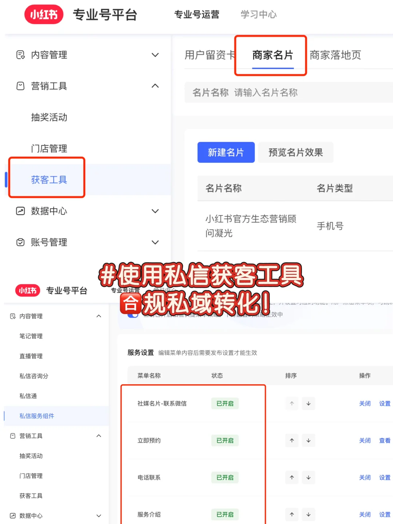Click the 新建名片 button
The height and width of the screenshot is (524, 393).
pyautogui.click(x=226, y=152)
